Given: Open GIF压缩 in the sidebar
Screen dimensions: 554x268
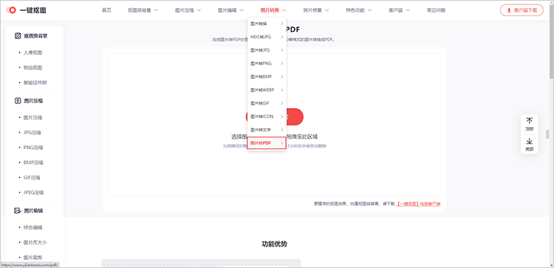Looking at the screenshot, I should point(32,178).
